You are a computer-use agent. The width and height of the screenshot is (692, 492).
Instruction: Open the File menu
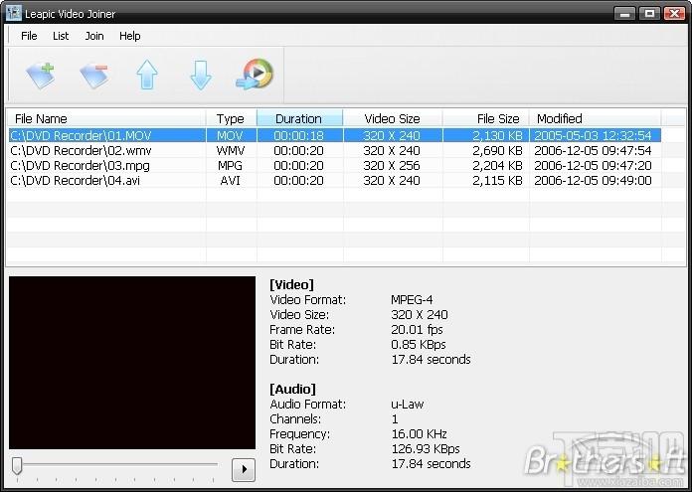coord(29,36)
